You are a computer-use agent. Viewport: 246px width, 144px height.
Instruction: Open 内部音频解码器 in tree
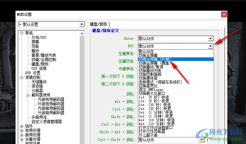tap(51, 108)
